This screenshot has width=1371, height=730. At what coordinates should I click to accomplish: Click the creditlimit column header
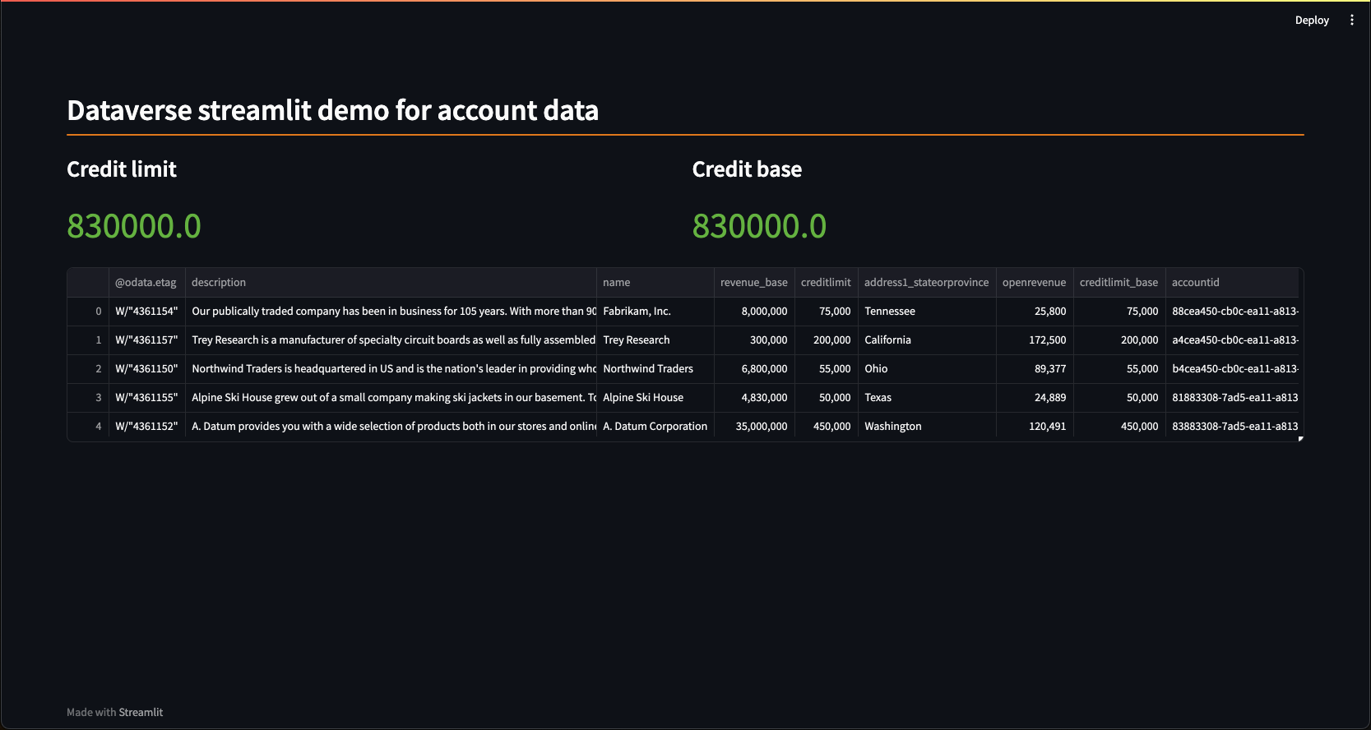pyautogui.click(x=826, y=282)
